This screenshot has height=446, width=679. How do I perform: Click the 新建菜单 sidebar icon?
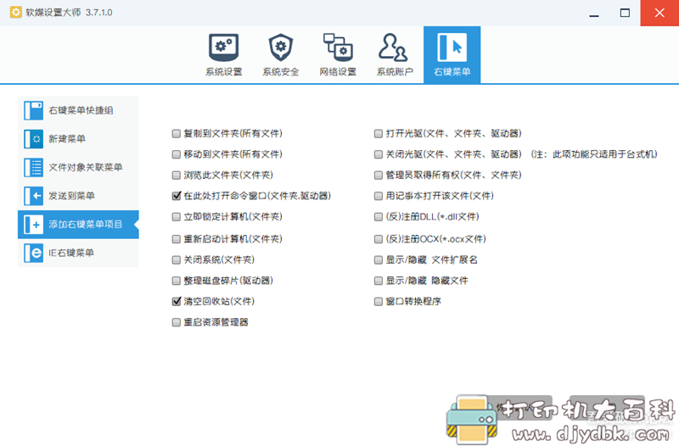[33, 139]
